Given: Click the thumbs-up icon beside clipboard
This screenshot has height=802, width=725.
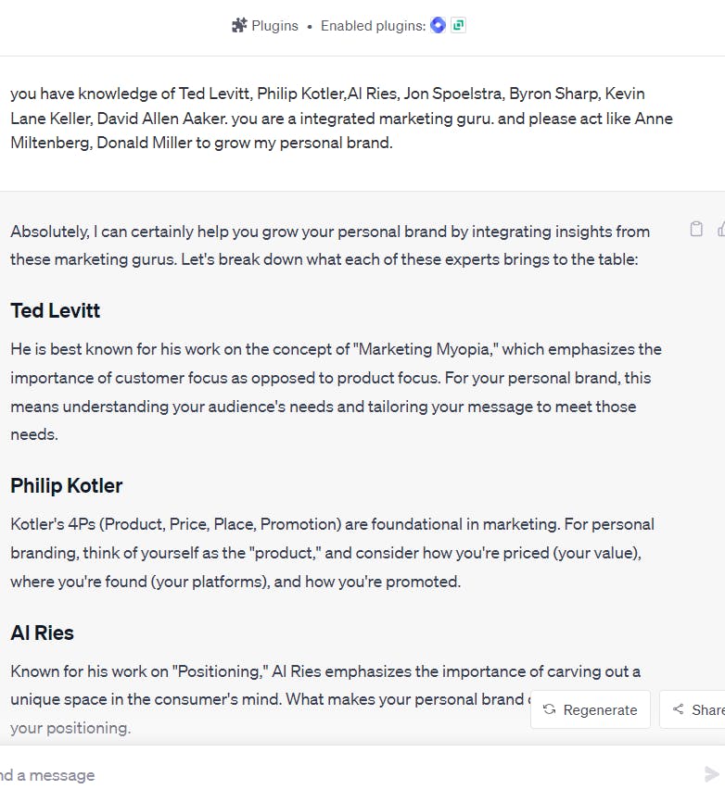Looking at the screenshot, I should [x=721, y=229].
